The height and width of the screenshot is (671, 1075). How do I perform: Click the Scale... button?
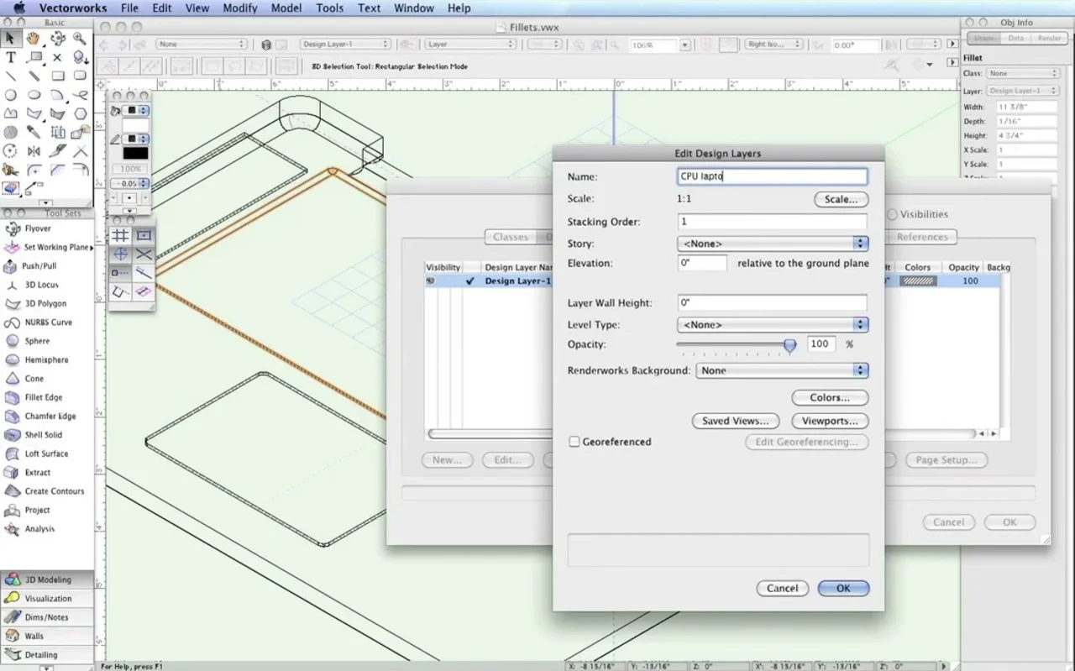point(841,199)
